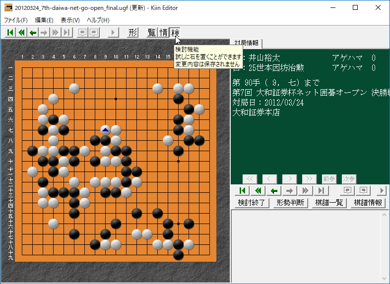Screen dimensions: 390x284
Task: Click the 形勢判断 button
Action: (x=290, y=203)
